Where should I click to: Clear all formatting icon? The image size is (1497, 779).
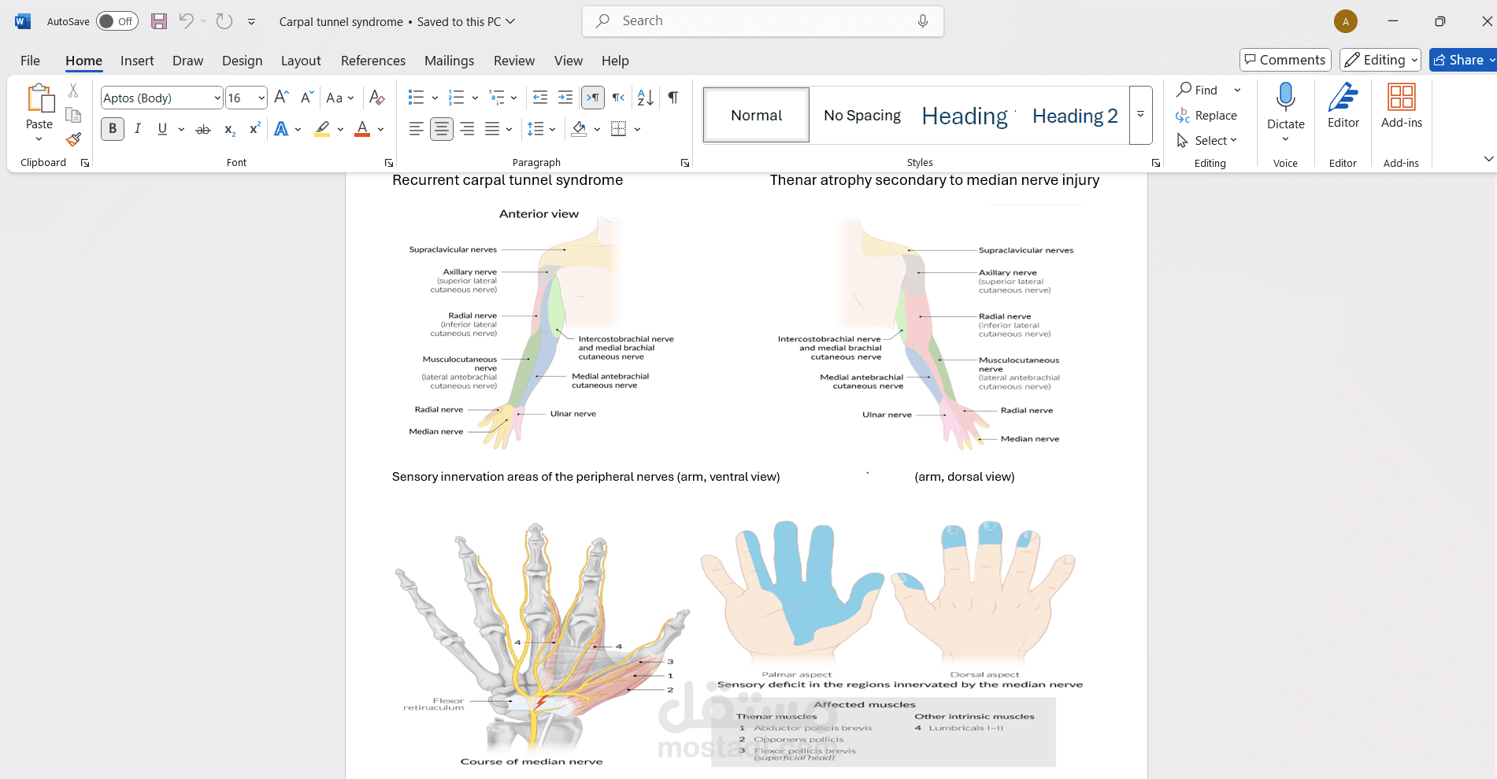(x=377, y=98)
